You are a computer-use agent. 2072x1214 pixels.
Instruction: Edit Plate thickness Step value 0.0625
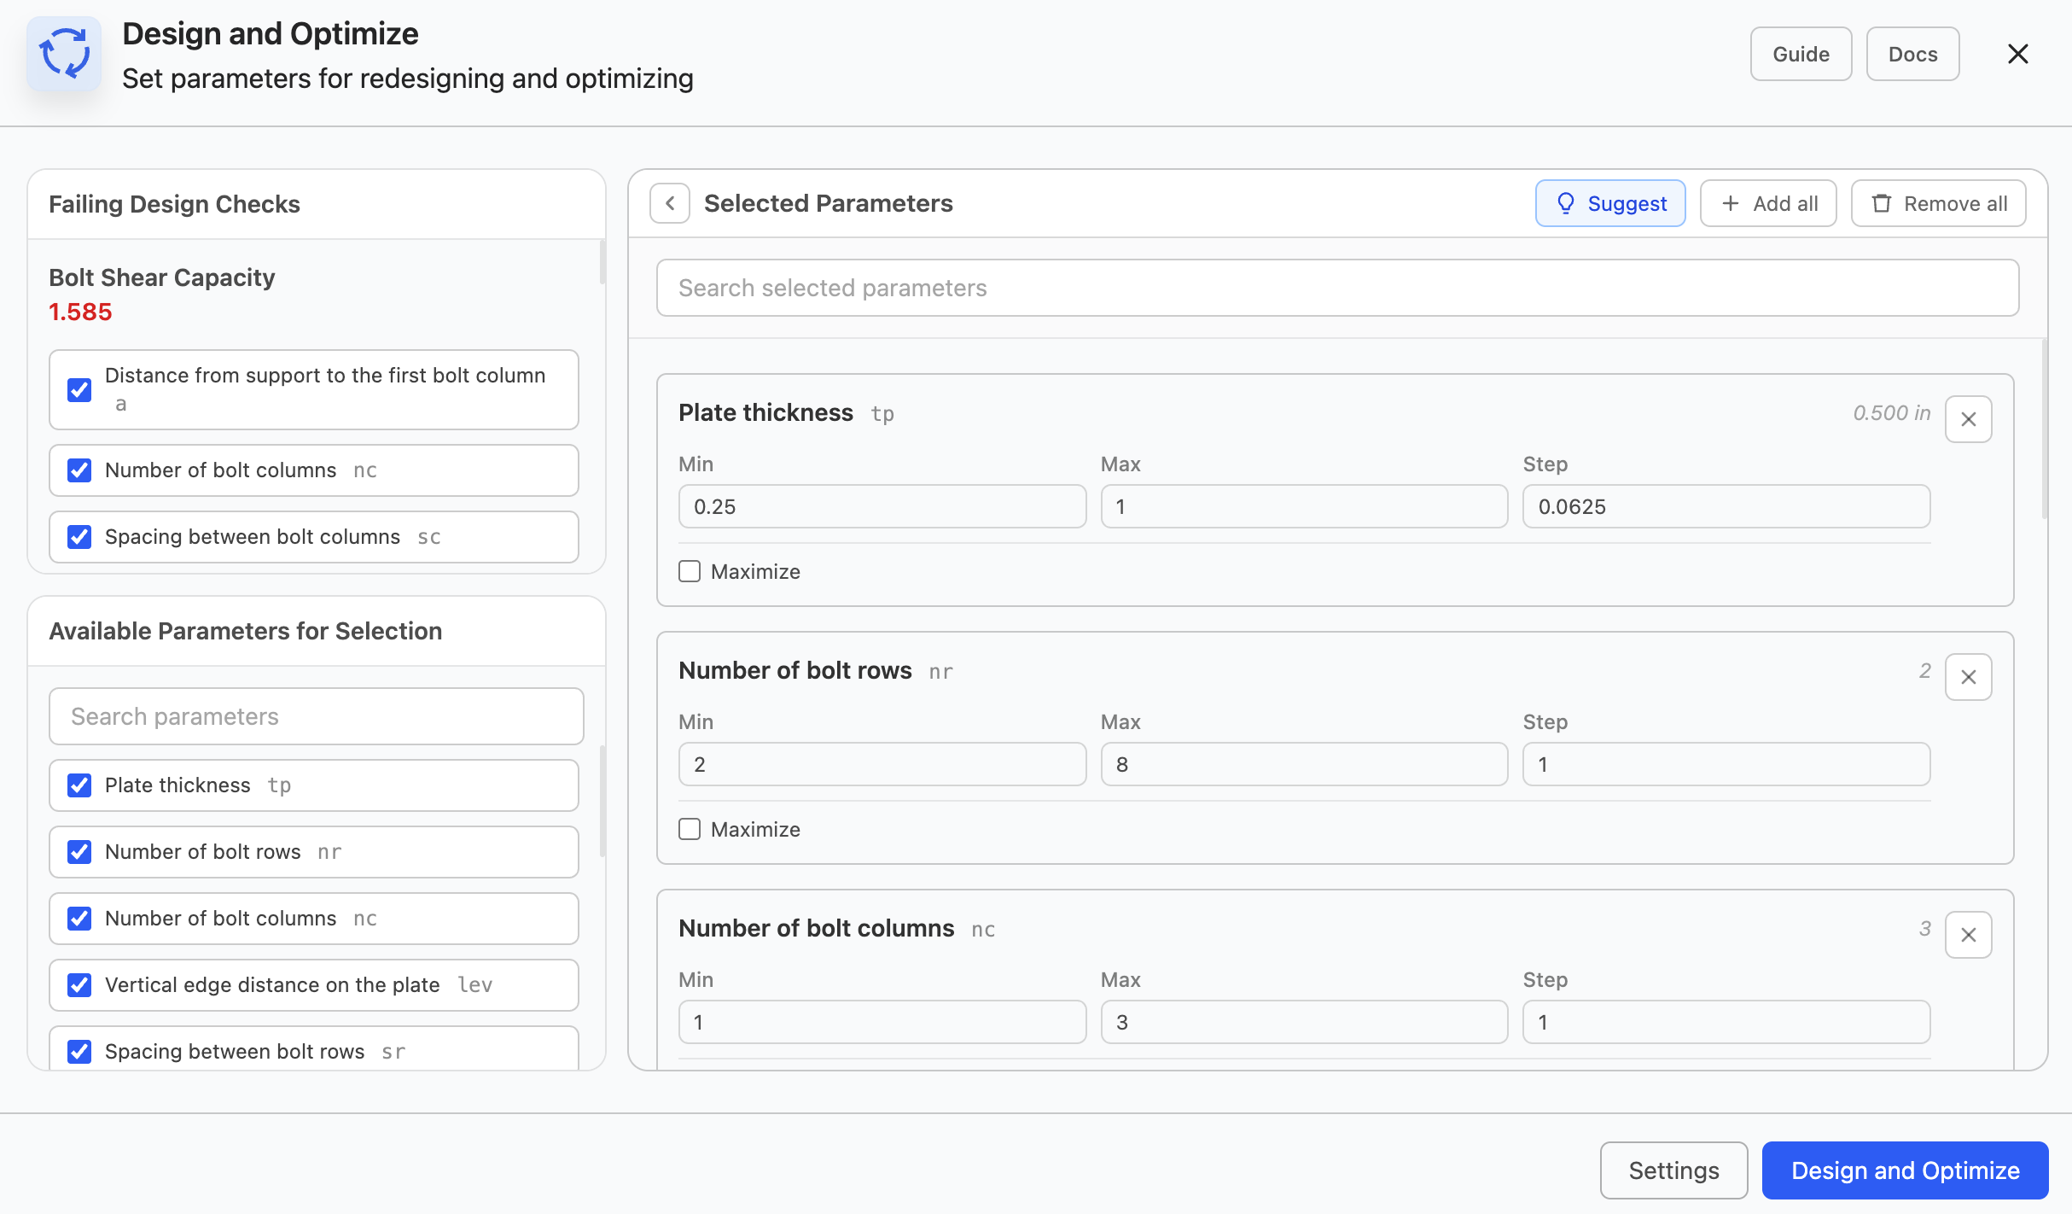click(1726, 506)
